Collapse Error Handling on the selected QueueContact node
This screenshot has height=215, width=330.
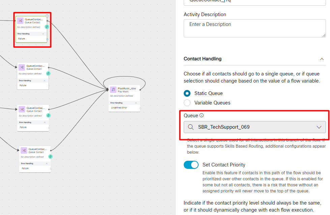point(43,34)
